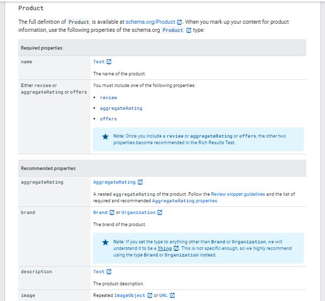Open the Review snippet guidelines link

[x=238, y=194]
